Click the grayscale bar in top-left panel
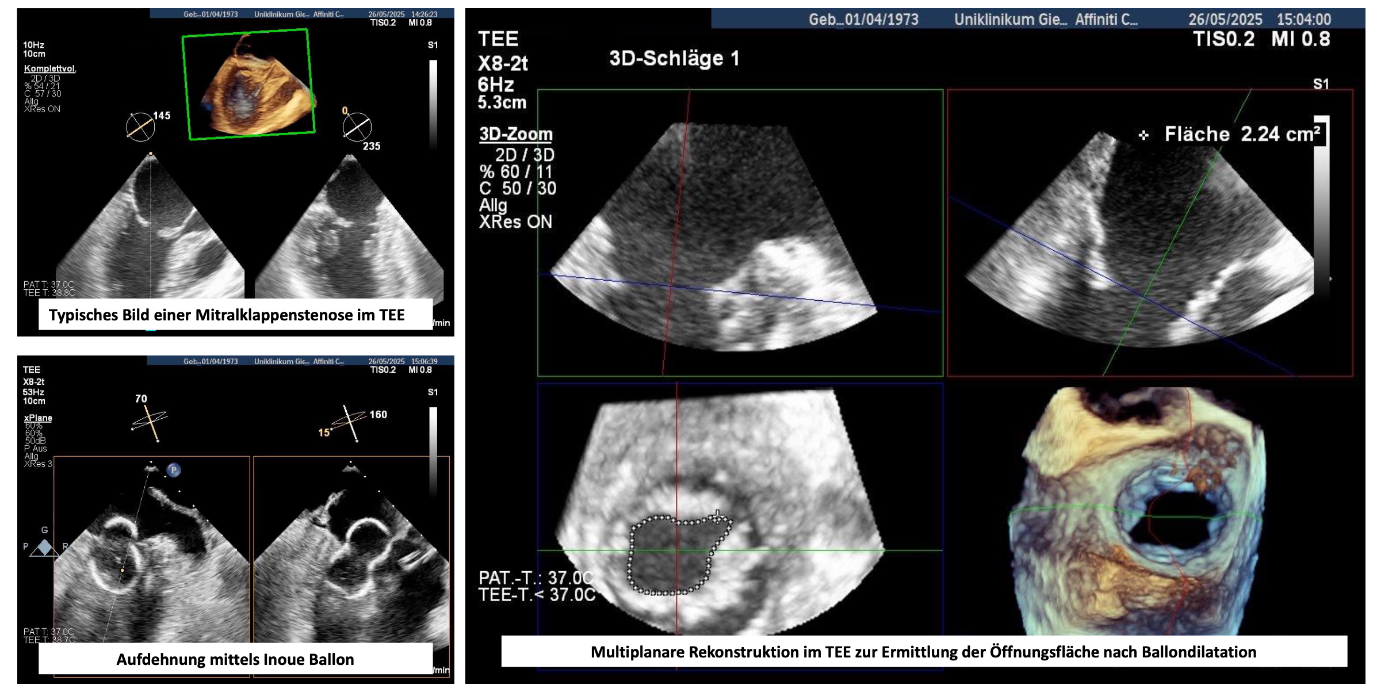 coord(433,104)
